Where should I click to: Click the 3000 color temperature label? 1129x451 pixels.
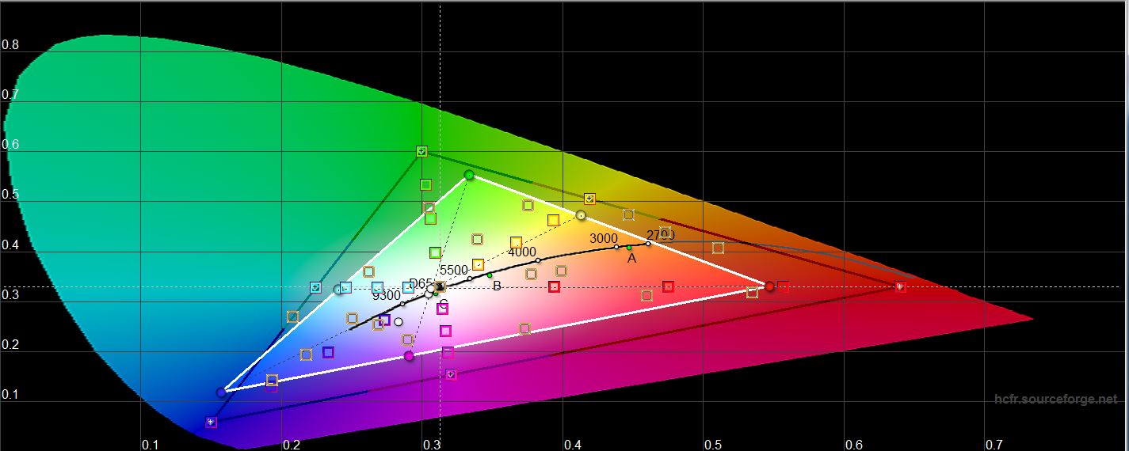point(604,238)
